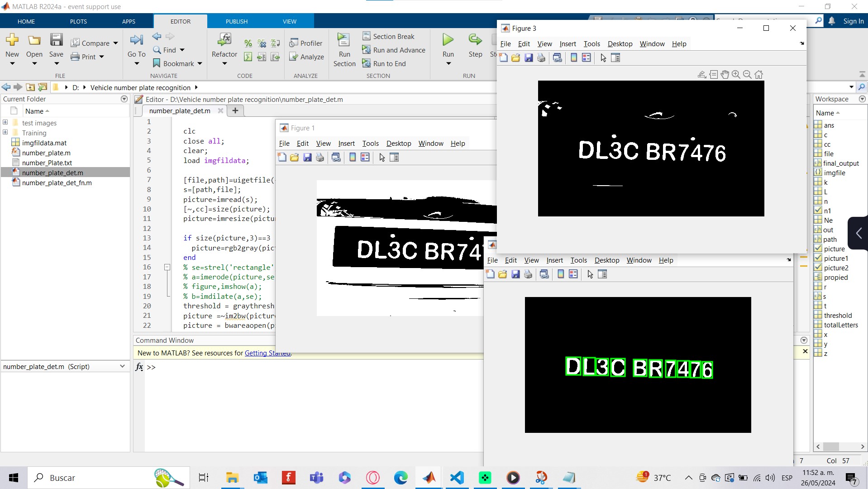Open the Refactor tool
868x489 pixels.
[224, 40]
